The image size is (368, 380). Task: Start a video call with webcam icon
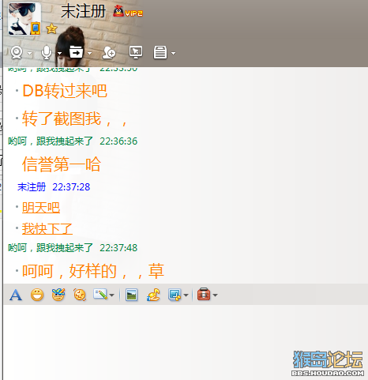(x=17, y=52)
